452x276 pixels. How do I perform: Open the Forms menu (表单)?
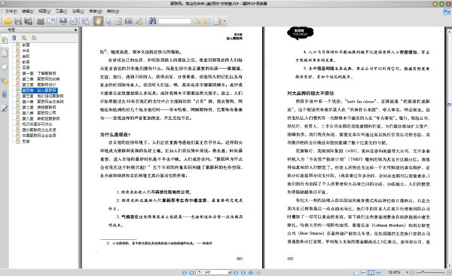click(96, 11)
